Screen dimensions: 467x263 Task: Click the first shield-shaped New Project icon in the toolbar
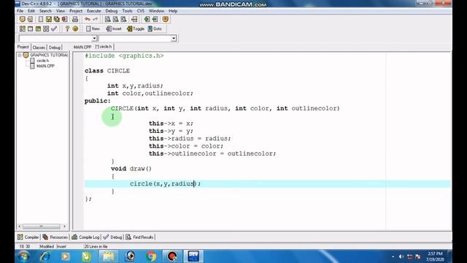coord(23,20)
